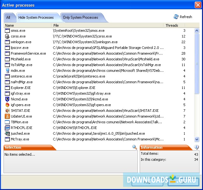Sort by the Threads column header
Image resolution: width=203 pixels, height=190 pixels.
point(174,25)
